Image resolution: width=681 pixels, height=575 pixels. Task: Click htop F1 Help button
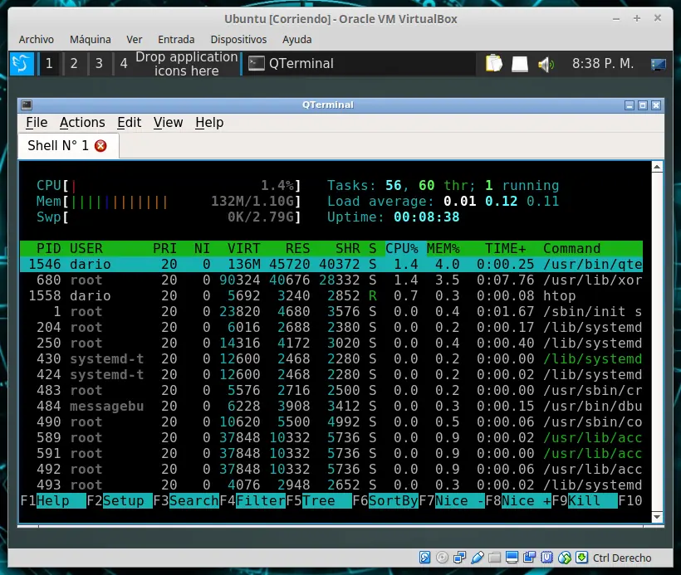[52, 501]
